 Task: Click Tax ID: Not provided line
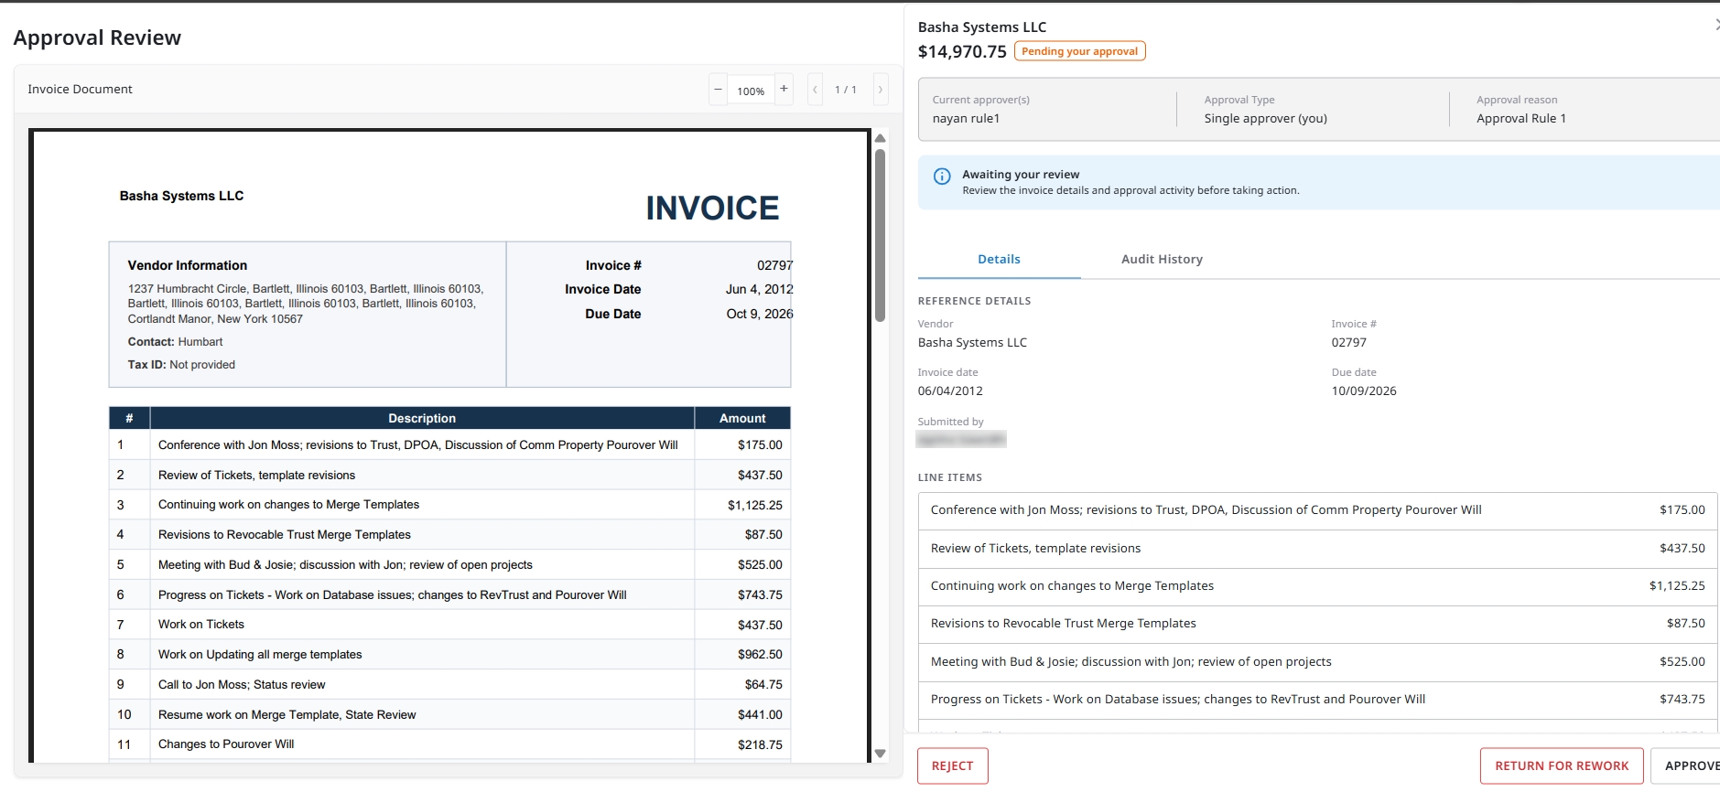click(x=181, y=365)
